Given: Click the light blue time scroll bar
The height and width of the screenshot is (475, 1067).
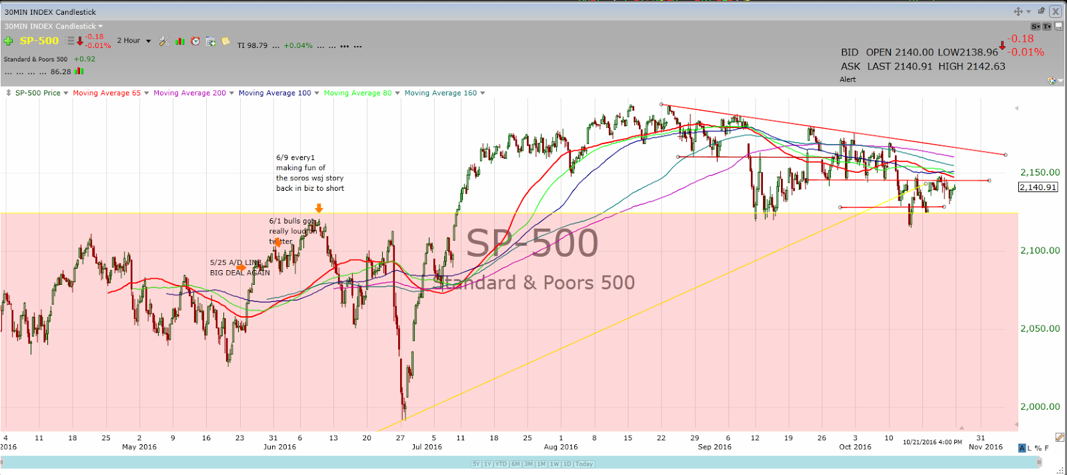Looking at the screenshot, I should (x=520, y=462).
